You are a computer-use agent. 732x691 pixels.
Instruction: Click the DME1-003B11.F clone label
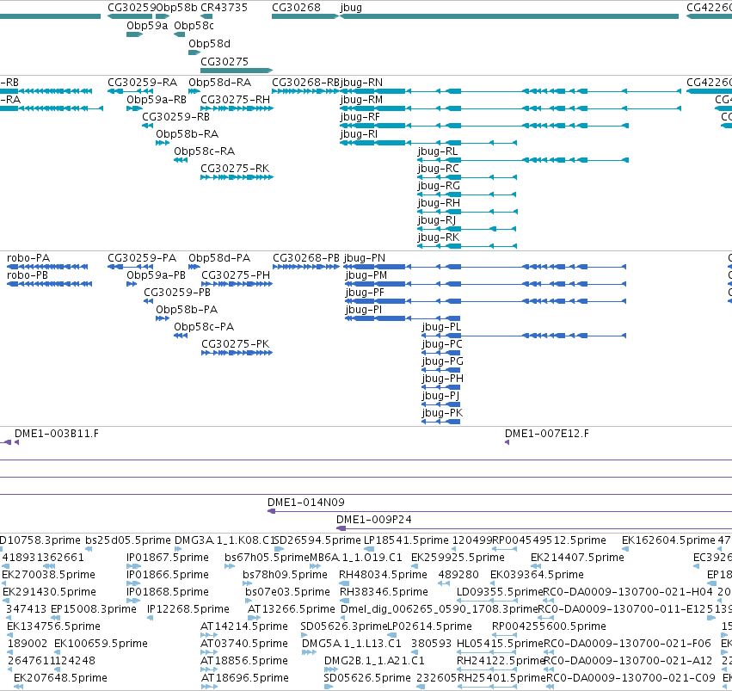click(57, 434)
